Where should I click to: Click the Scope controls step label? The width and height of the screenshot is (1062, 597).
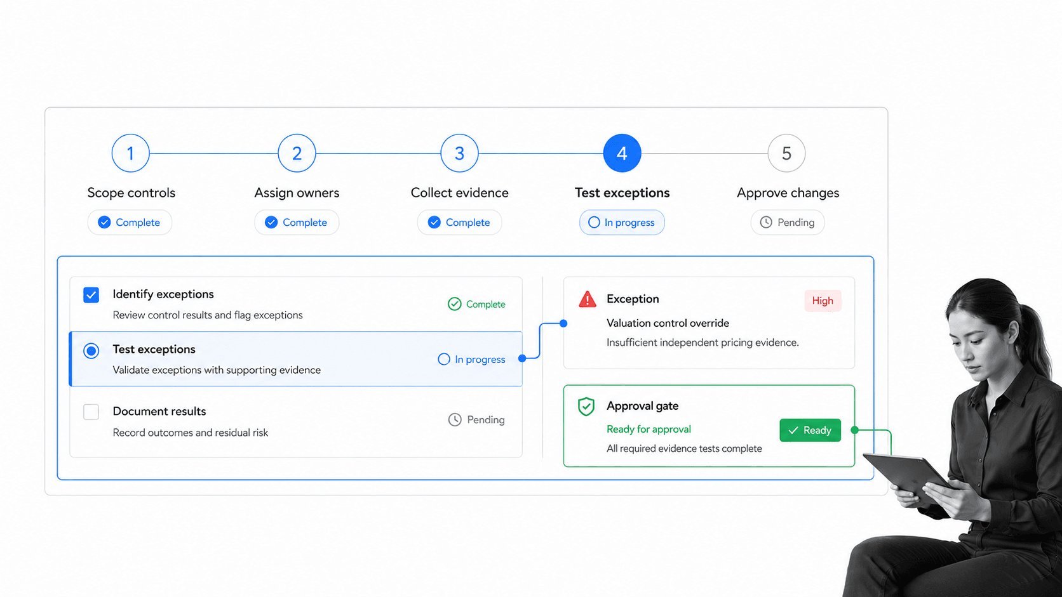click(x=131, y=193)
